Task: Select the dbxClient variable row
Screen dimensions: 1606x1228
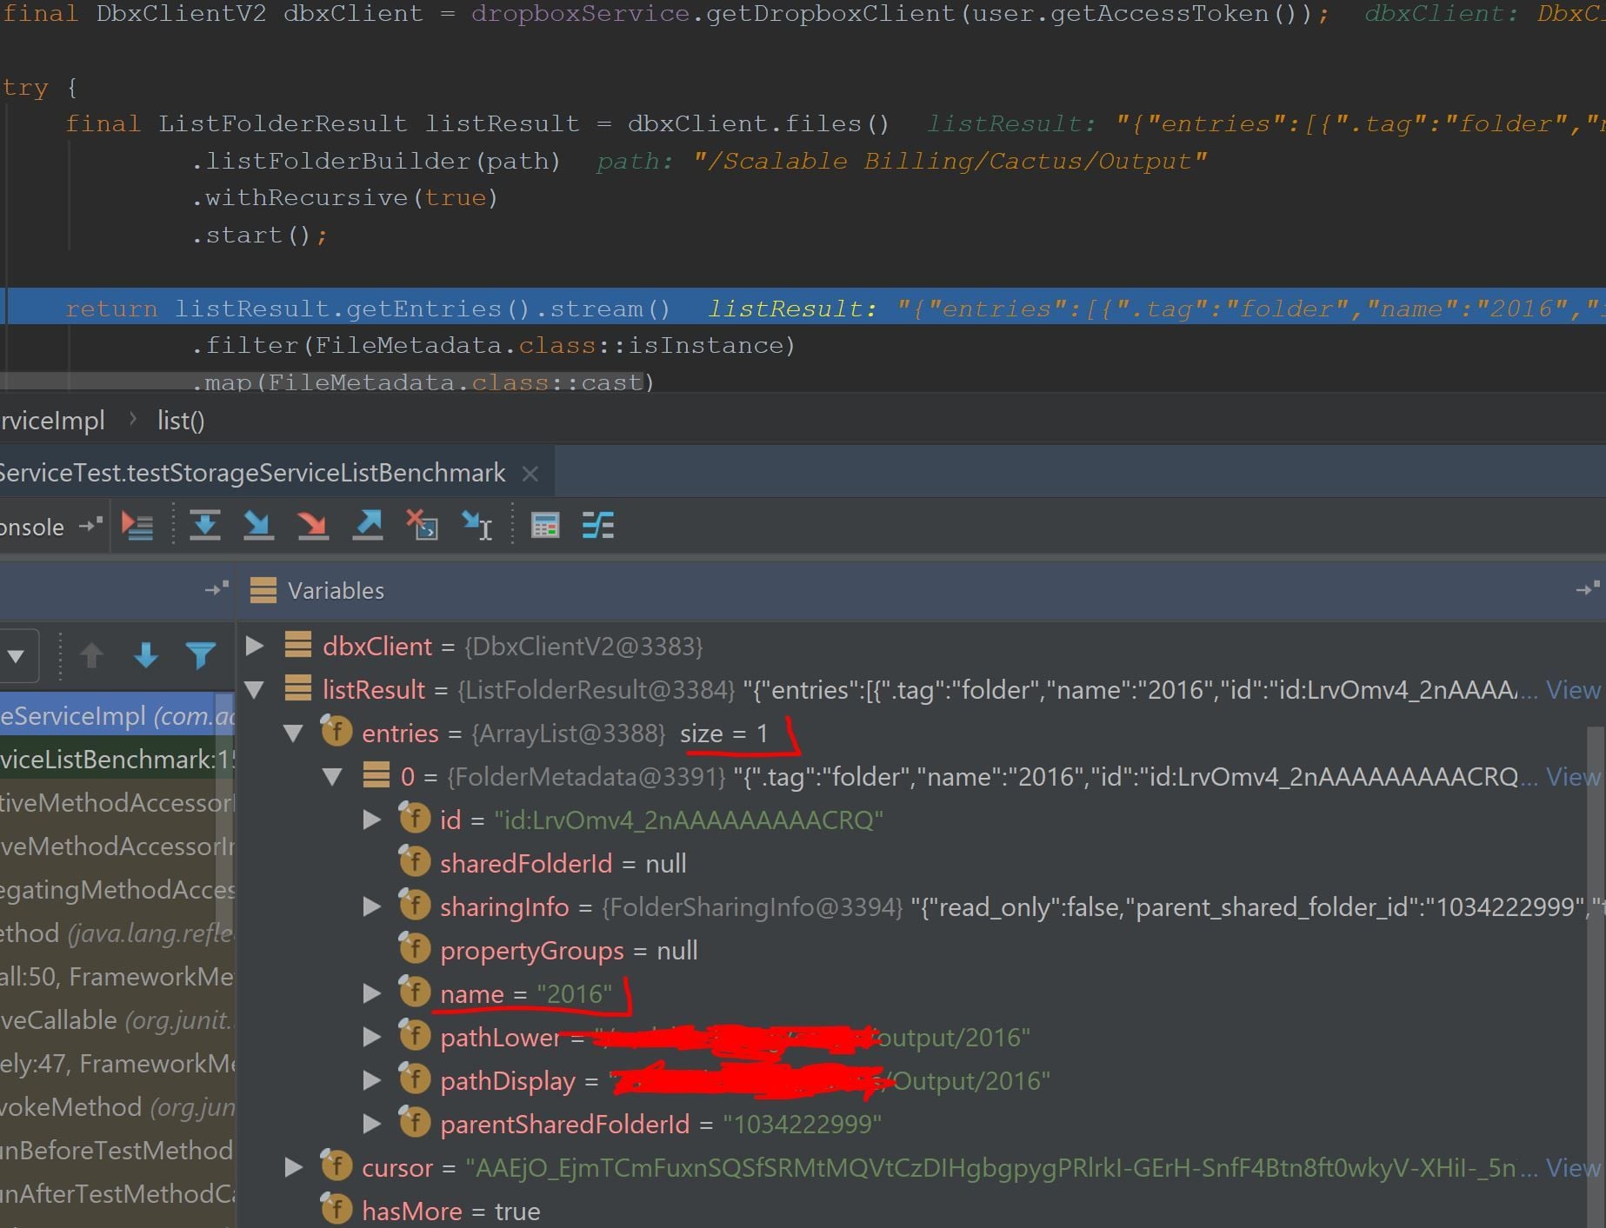Action: click(378, 646)
